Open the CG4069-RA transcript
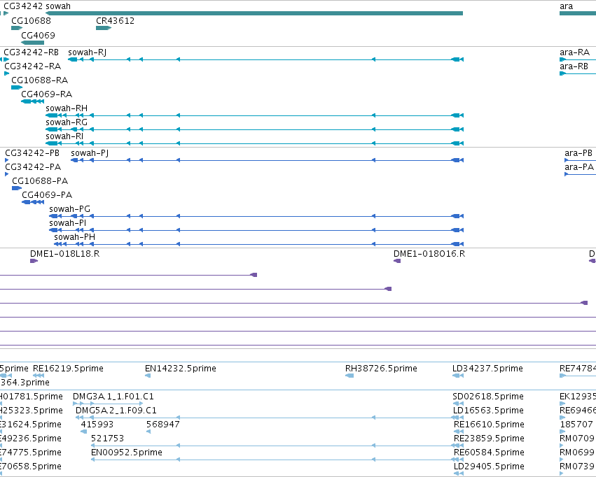 (x=33, y=101)
